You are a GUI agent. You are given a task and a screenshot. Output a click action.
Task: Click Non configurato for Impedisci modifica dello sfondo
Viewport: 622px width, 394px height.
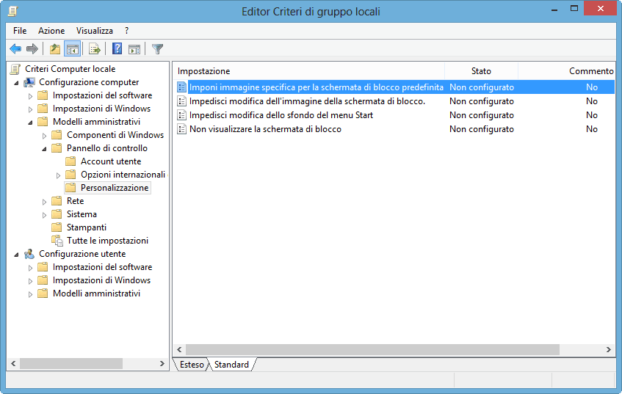coord(482,115)
